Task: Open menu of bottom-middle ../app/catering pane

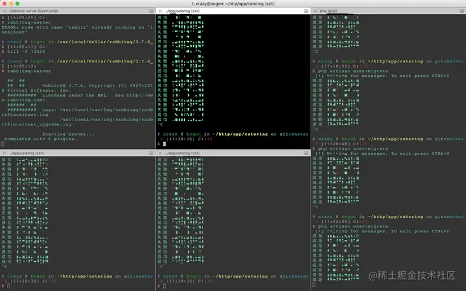Action: coord(306,153)
